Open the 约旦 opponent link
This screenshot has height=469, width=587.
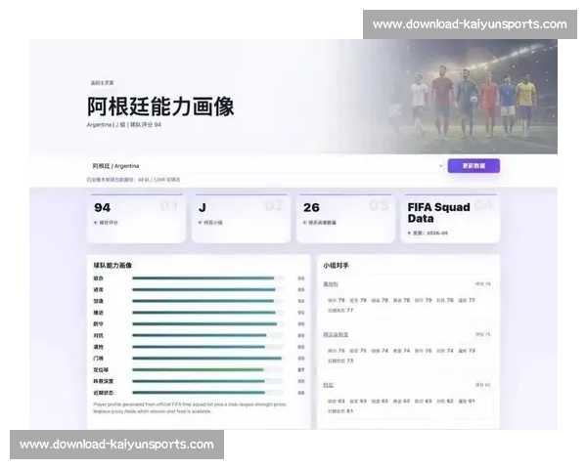tap(329, 385)
